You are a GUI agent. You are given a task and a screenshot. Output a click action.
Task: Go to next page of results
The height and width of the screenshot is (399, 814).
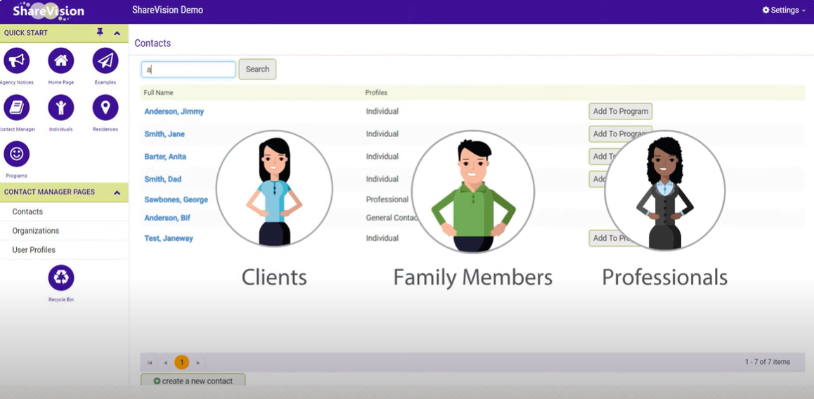tap(198, 362)
